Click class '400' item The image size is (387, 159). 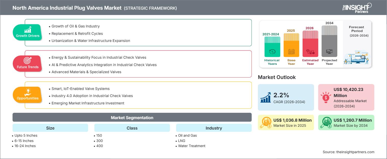tap(99, 146)
